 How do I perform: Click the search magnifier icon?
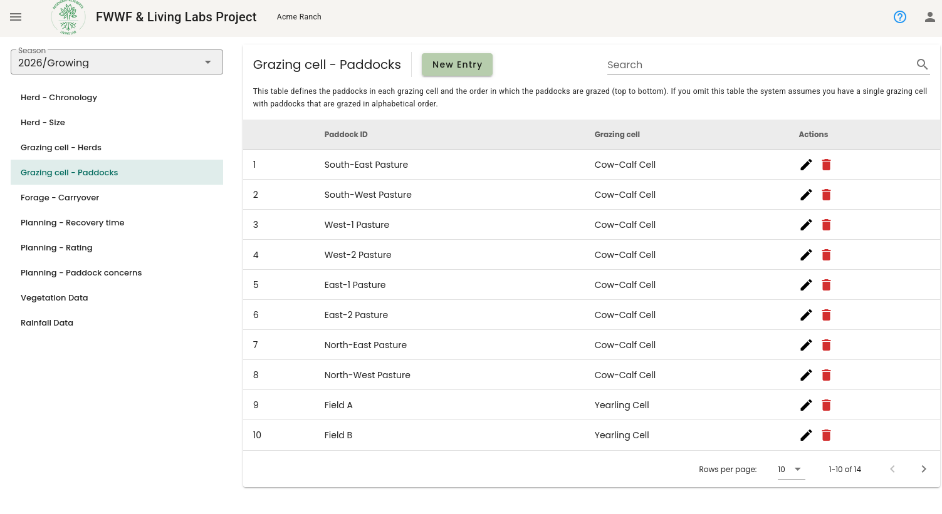[x=922, y=64]
